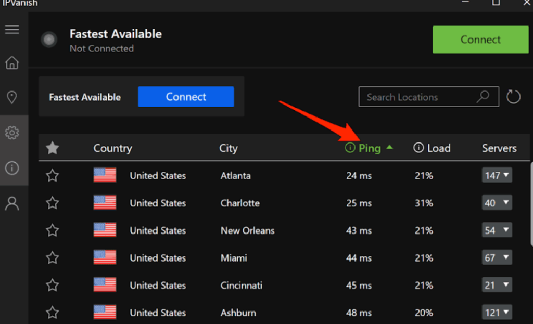Select the Charlotte city name

[240, 203]
